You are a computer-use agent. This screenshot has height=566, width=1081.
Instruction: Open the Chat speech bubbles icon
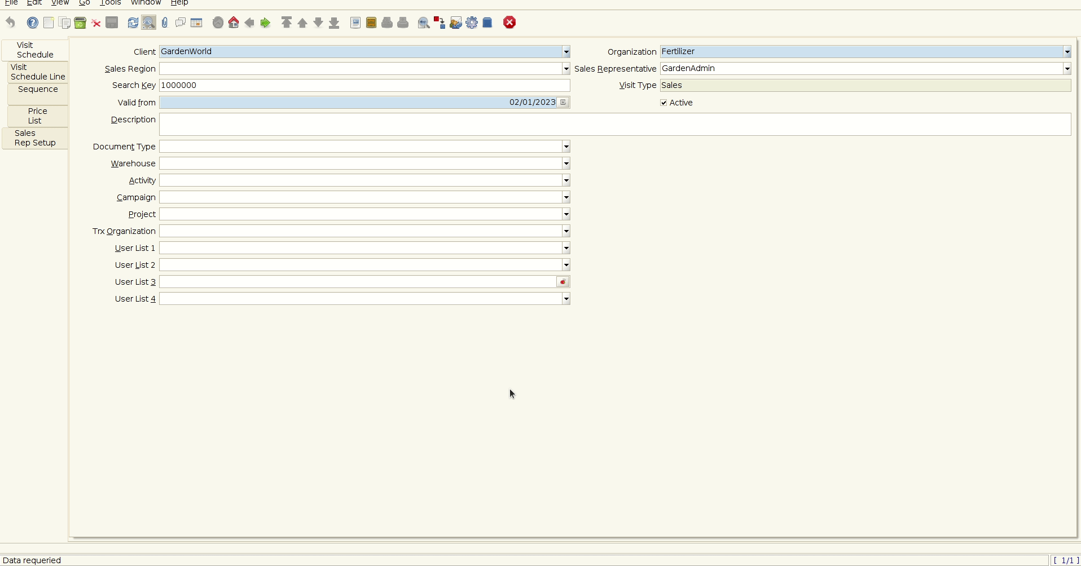click(181, 23)
